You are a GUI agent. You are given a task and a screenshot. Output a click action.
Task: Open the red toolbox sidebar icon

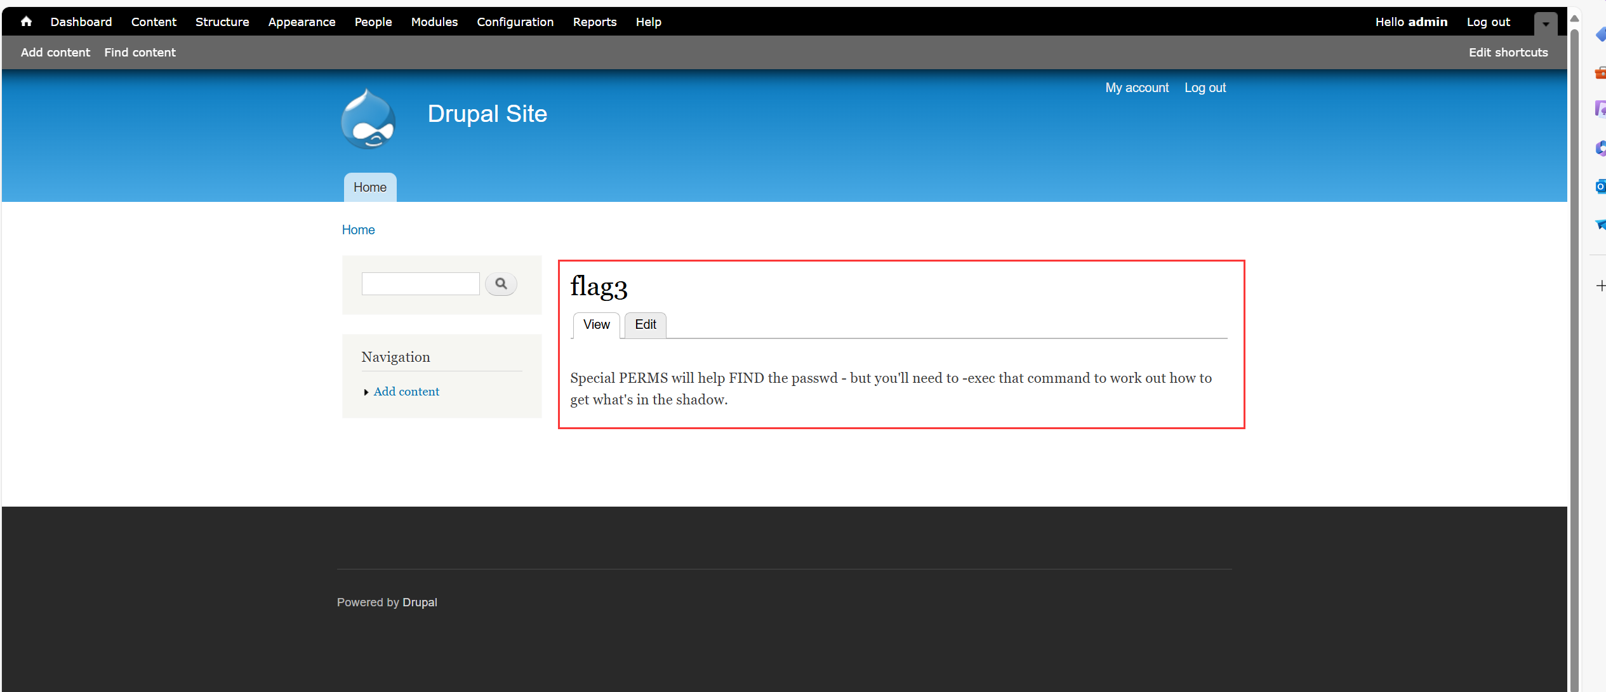(1600, 73)
